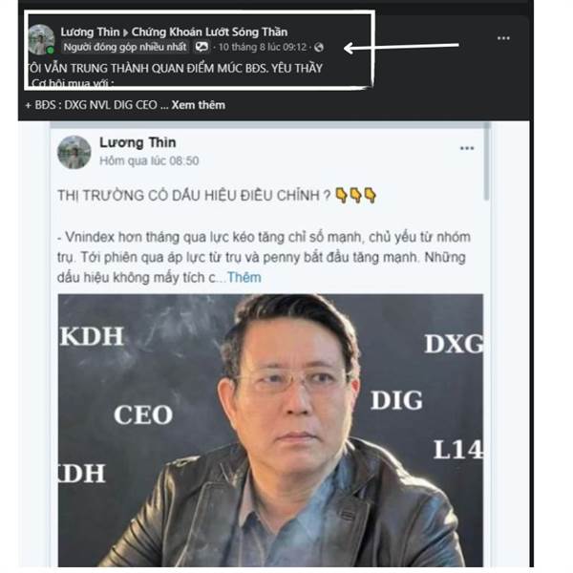This screenshot has height=573, width=573.
Task: Expand the shared post text via 'Thêm'
Action: (x=244, y=278)
